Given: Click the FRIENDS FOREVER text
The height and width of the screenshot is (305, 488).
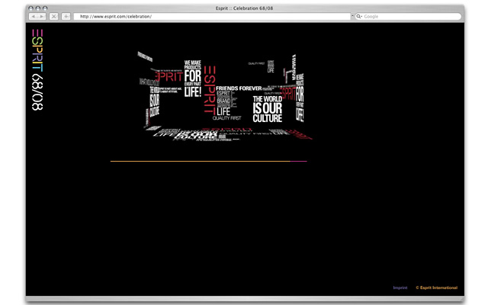Looking at the screenshot, I should (x=239, y=88).
